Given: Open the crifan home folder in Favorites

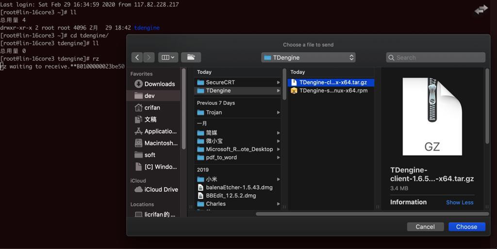Looking at the screenshot, I should 154,108.
